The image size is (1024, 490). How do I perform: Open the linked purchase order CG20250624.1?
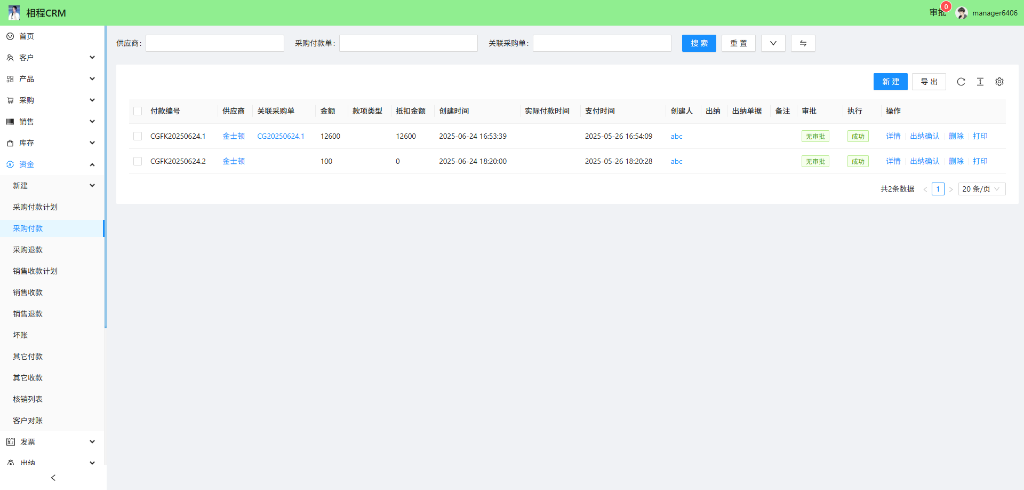[x=281, y=136]
